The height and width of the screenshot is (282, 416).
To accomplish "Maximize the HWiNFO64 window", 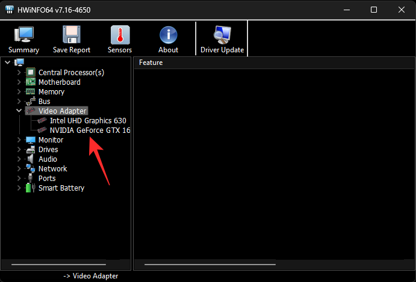I will click(374, 10).
